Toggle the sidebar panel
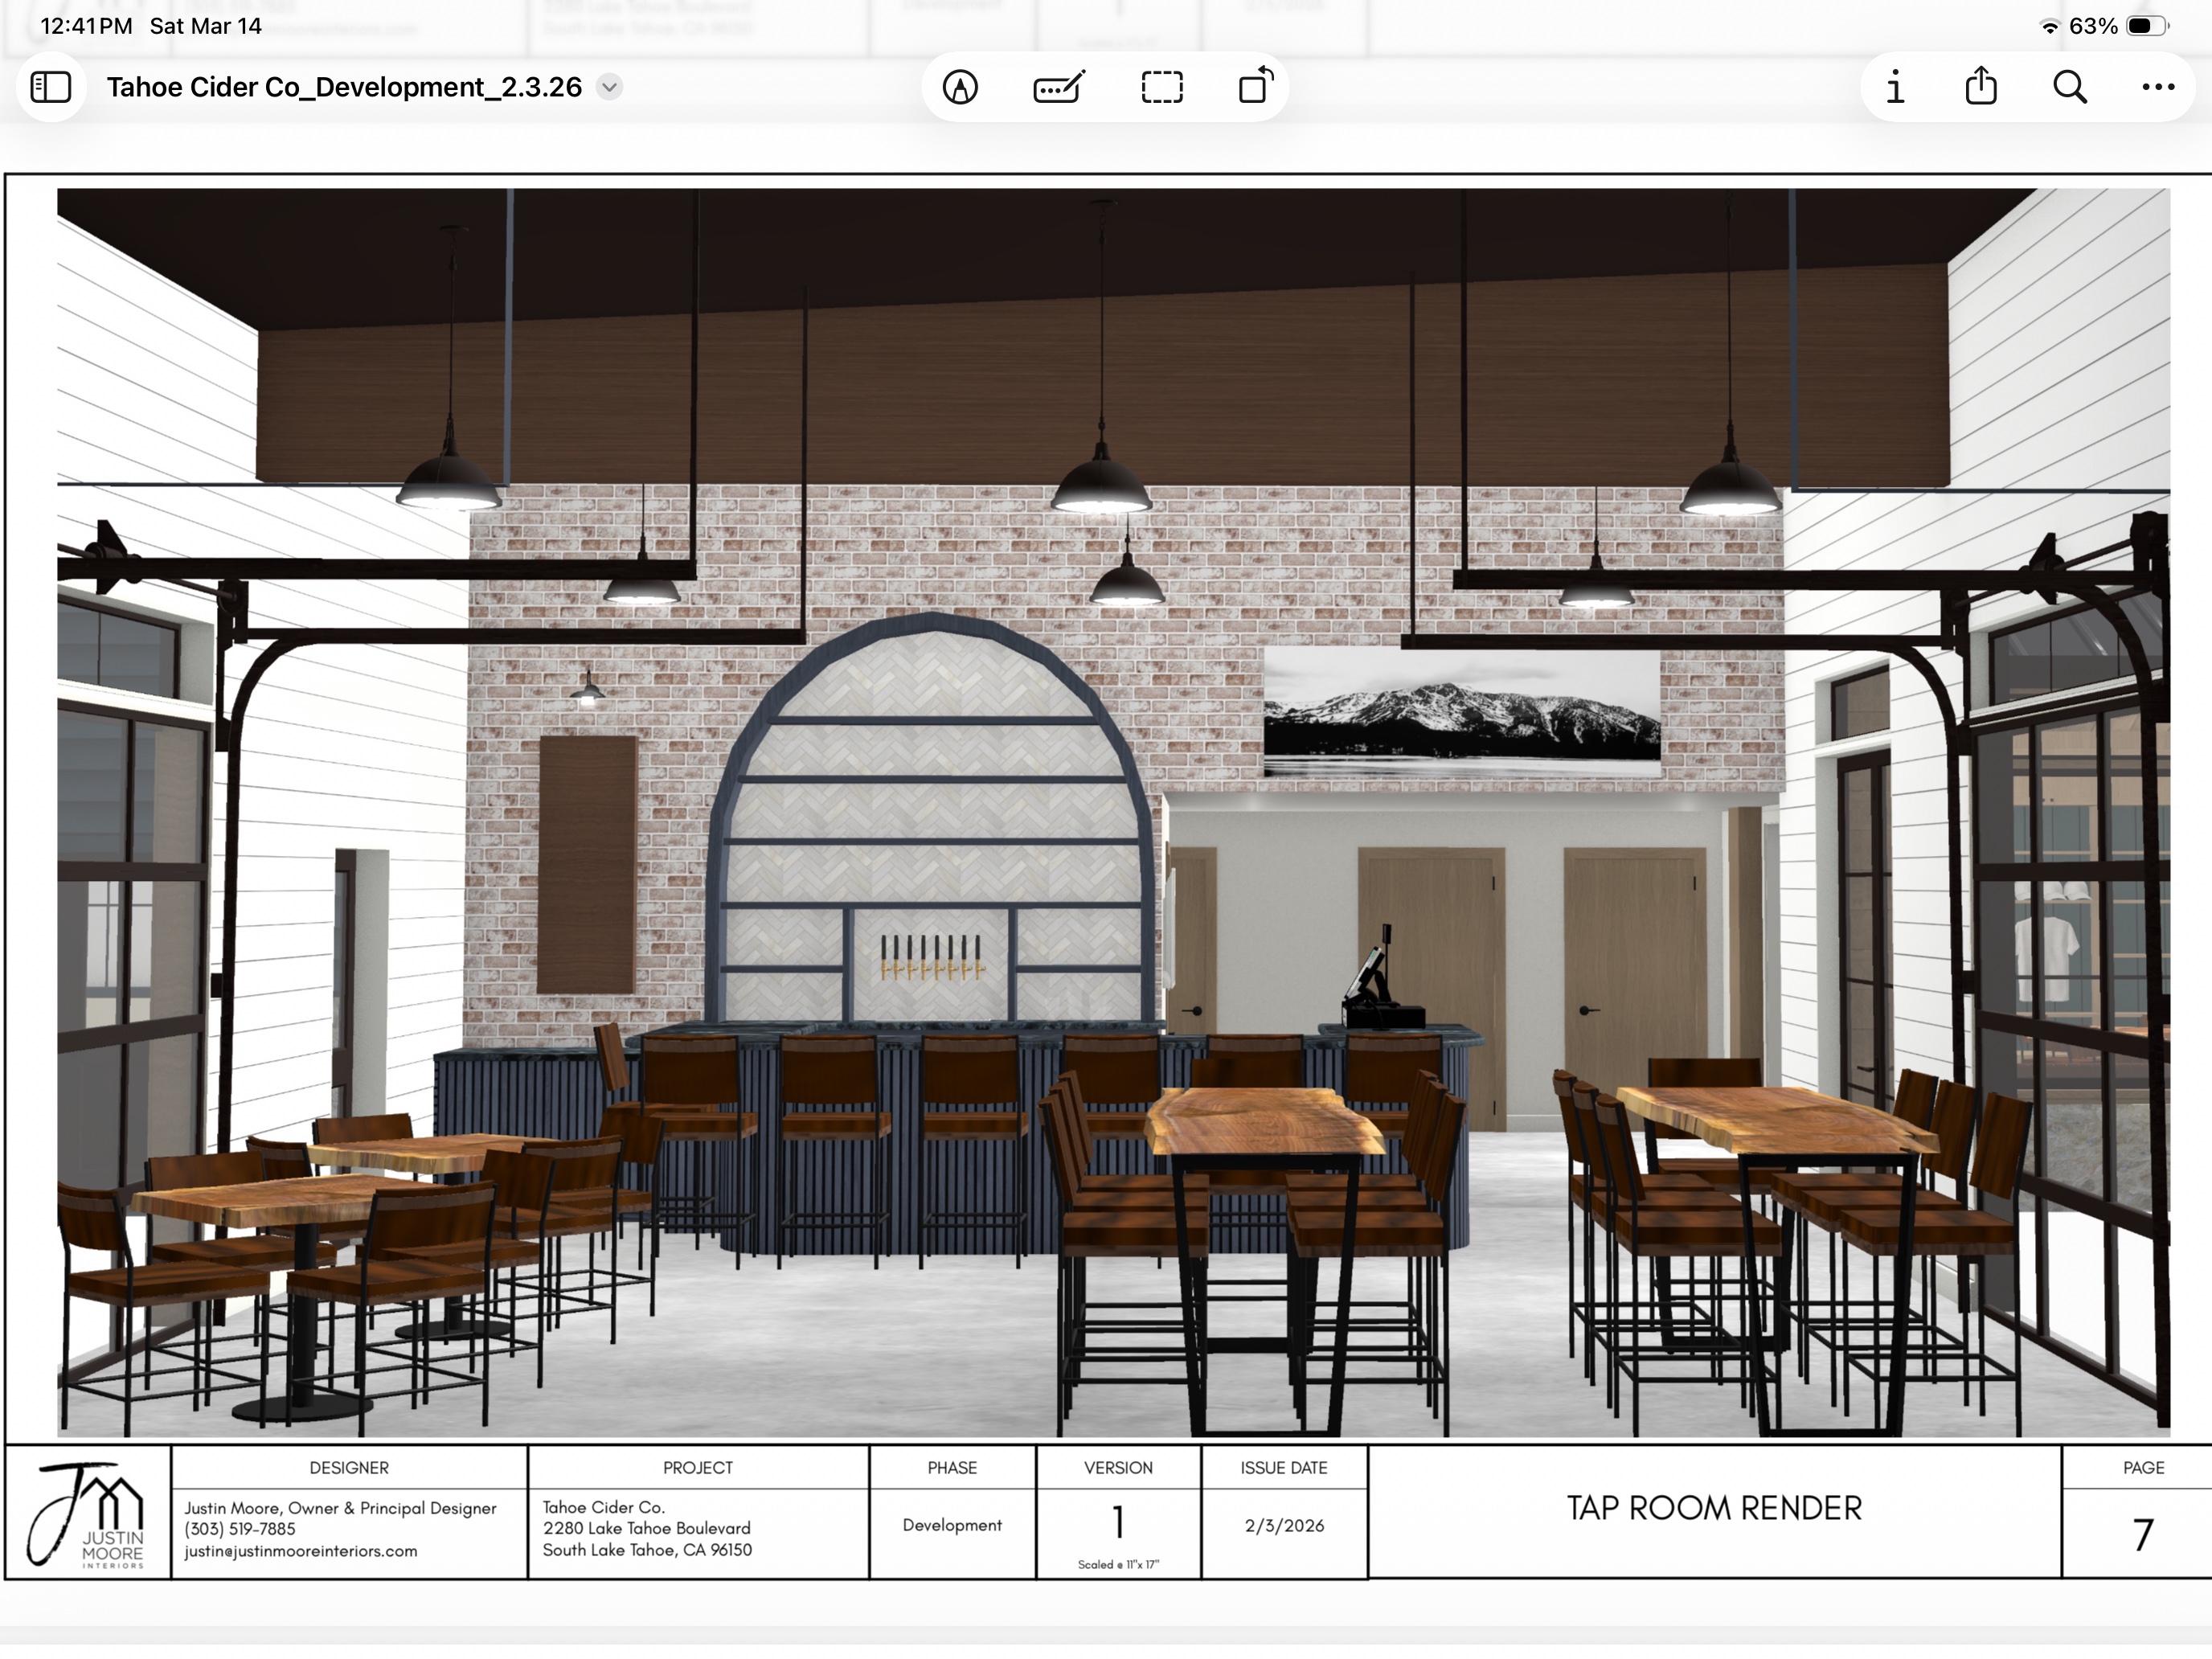Image resolution: width=2212 pixels, height=1659 pixels. (x=51, y=87)
